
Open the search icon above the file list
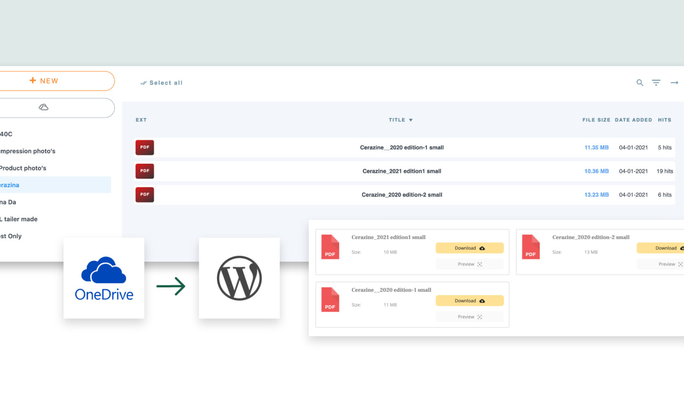pyautogui.click(x=640, y=83)
